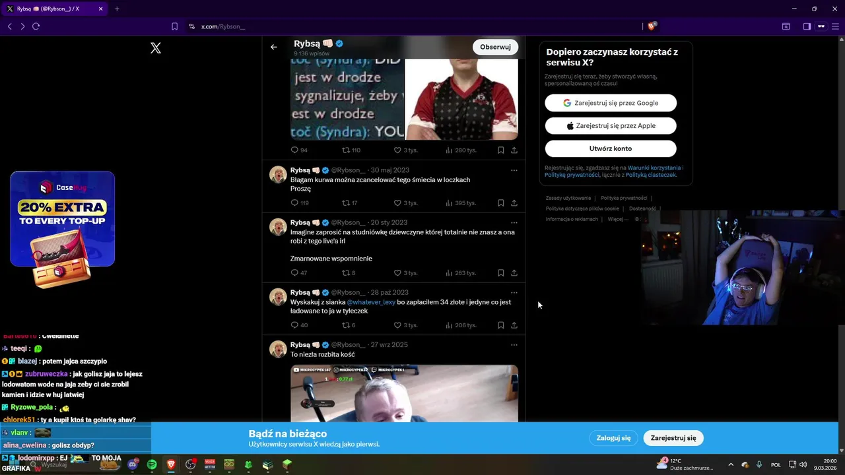Open the Syndra chat image thumbnail
The height and width of the screenshot is (475, 845).
point(347,99)
